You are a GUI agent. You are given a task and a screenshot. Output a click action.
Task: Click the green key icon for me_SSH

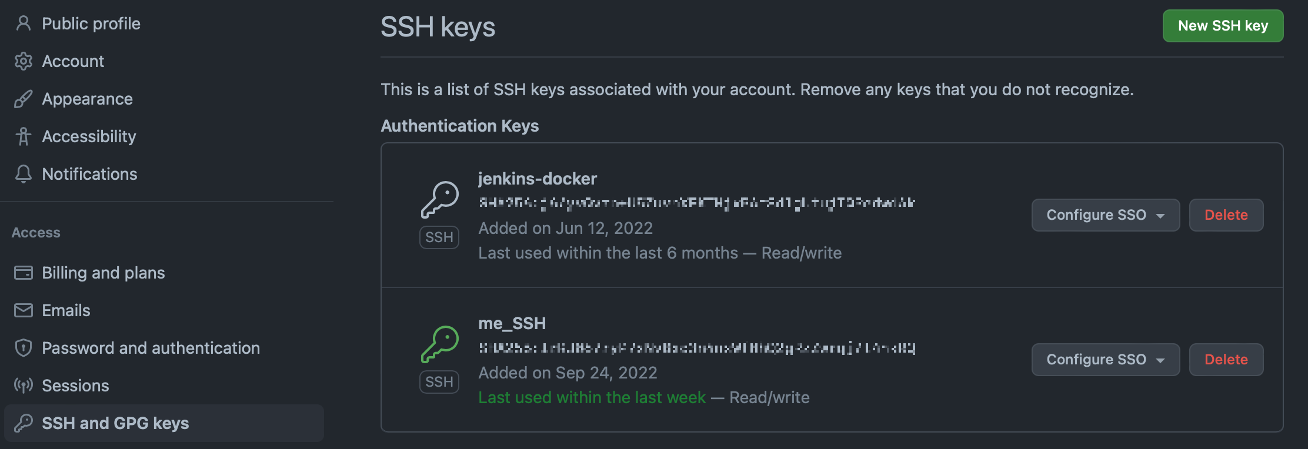[x=440, y=344]
